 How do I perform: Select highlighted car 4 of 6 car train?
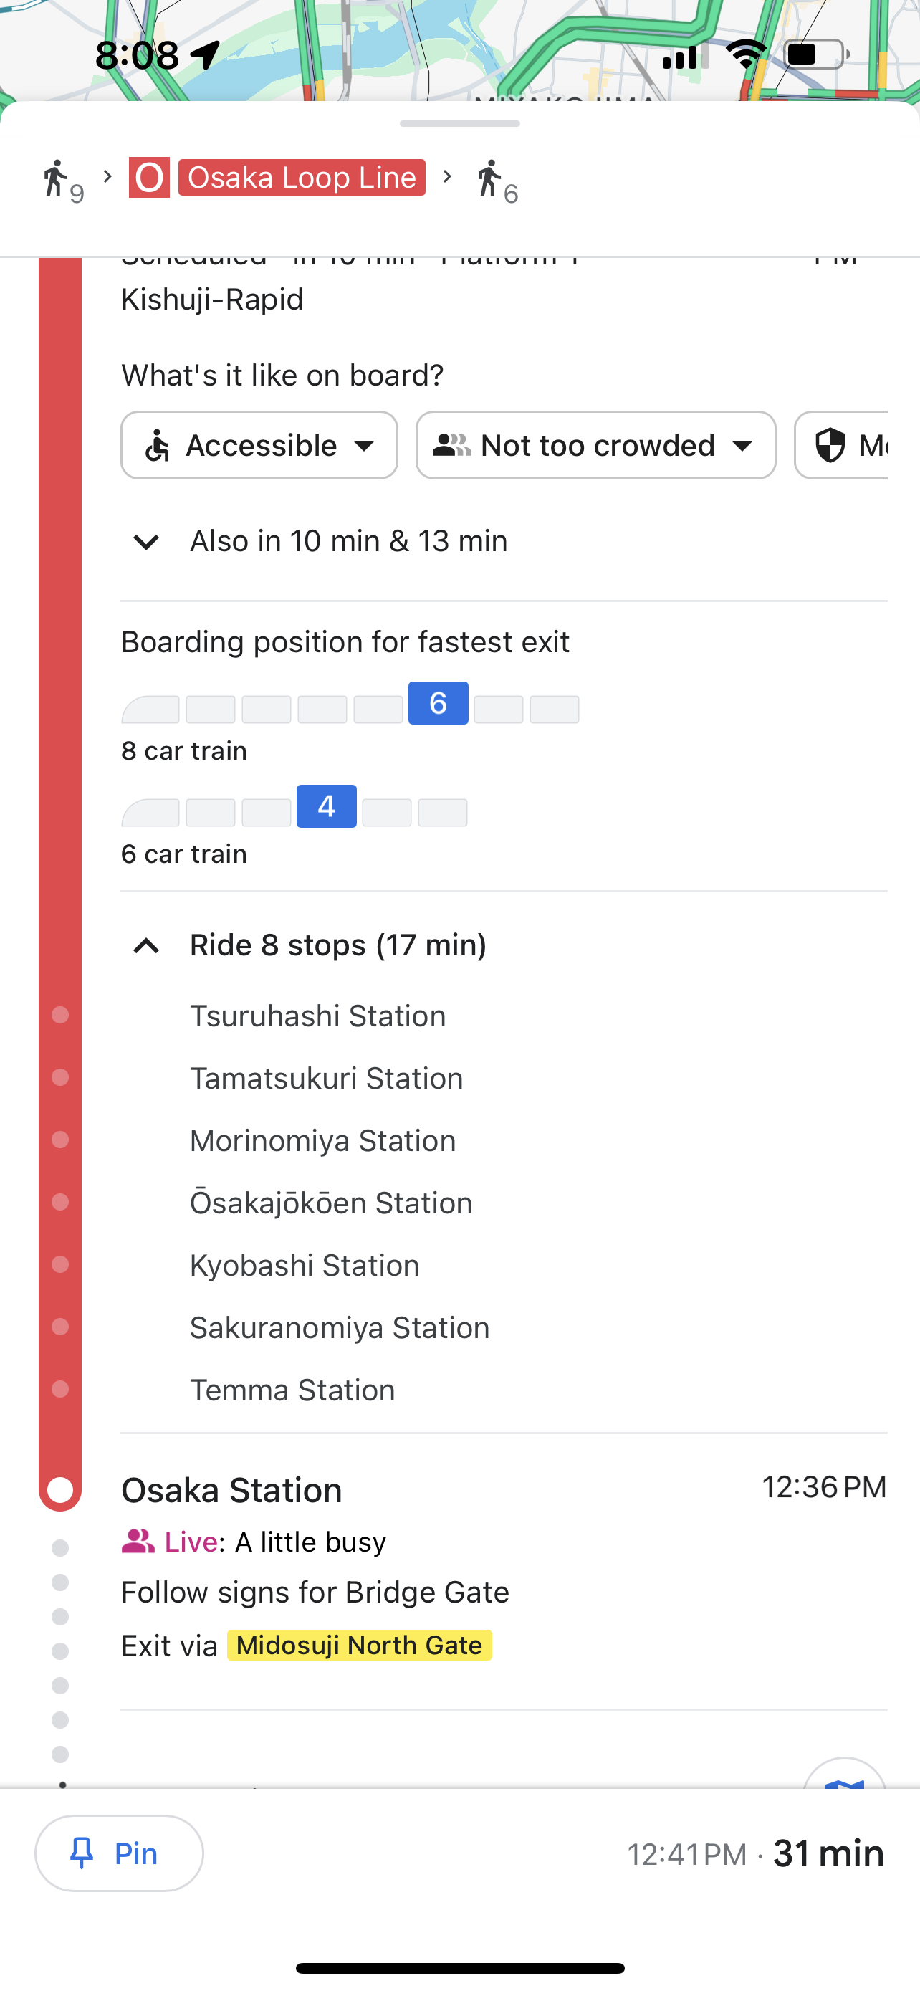tap(327, 806)
